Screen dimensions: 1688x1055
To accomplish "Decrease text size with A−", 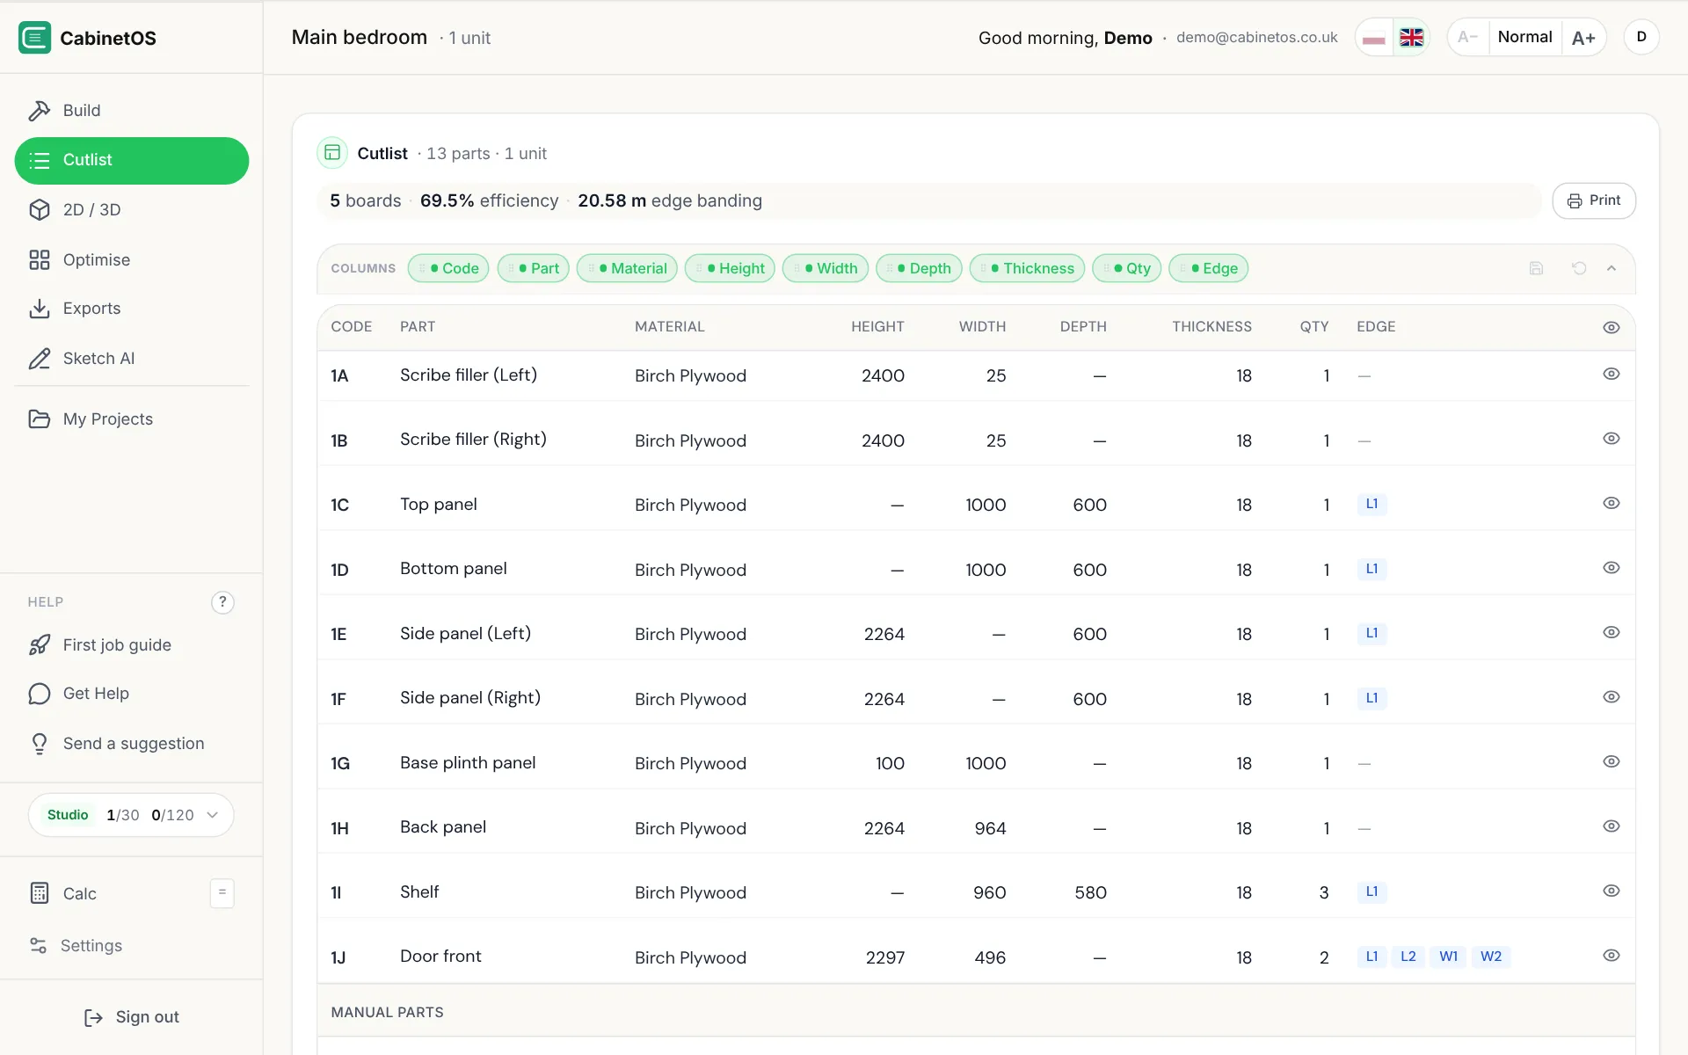I will tap(1467, 37).
